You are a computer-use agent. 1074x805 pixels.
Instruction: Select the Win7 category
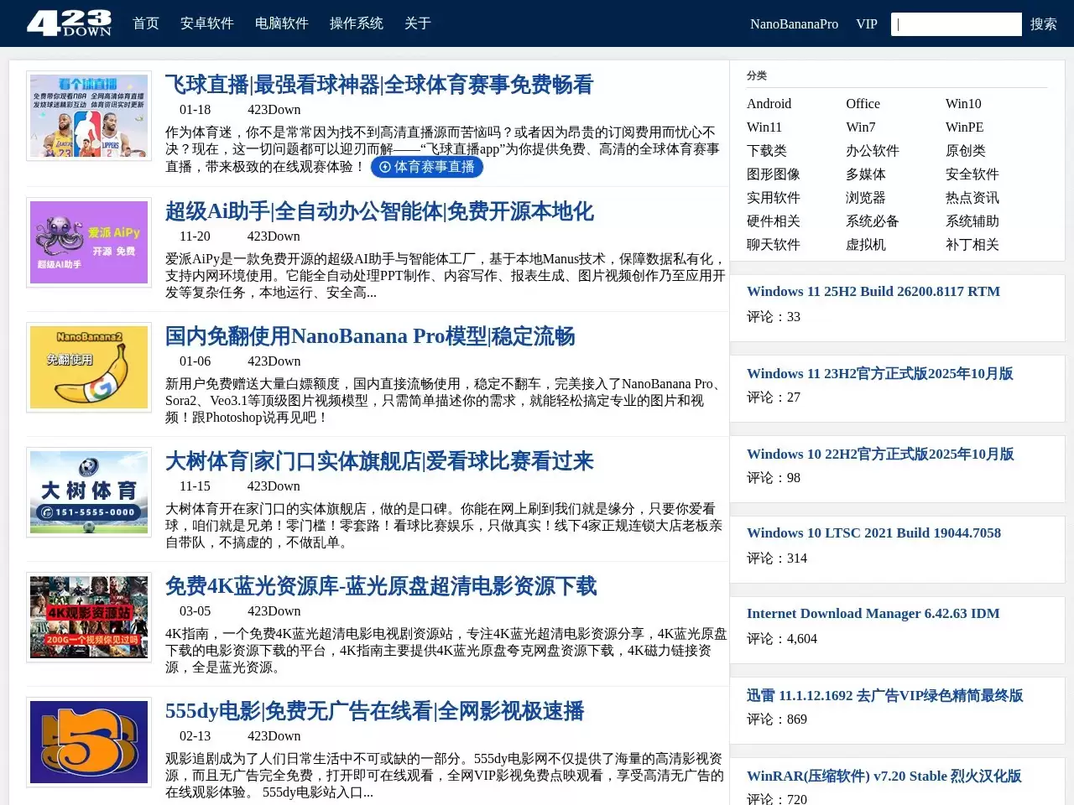[x=861, y=127]
